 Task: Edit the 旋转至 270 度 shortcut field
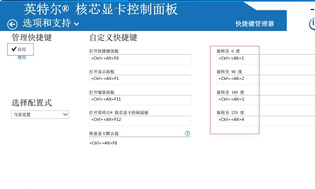(266, 120)
